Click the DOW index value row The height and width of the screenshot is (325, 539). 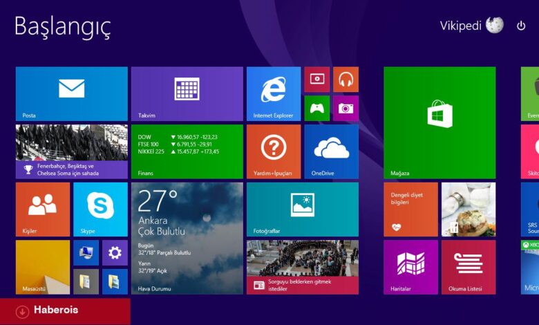coord(178,137)
